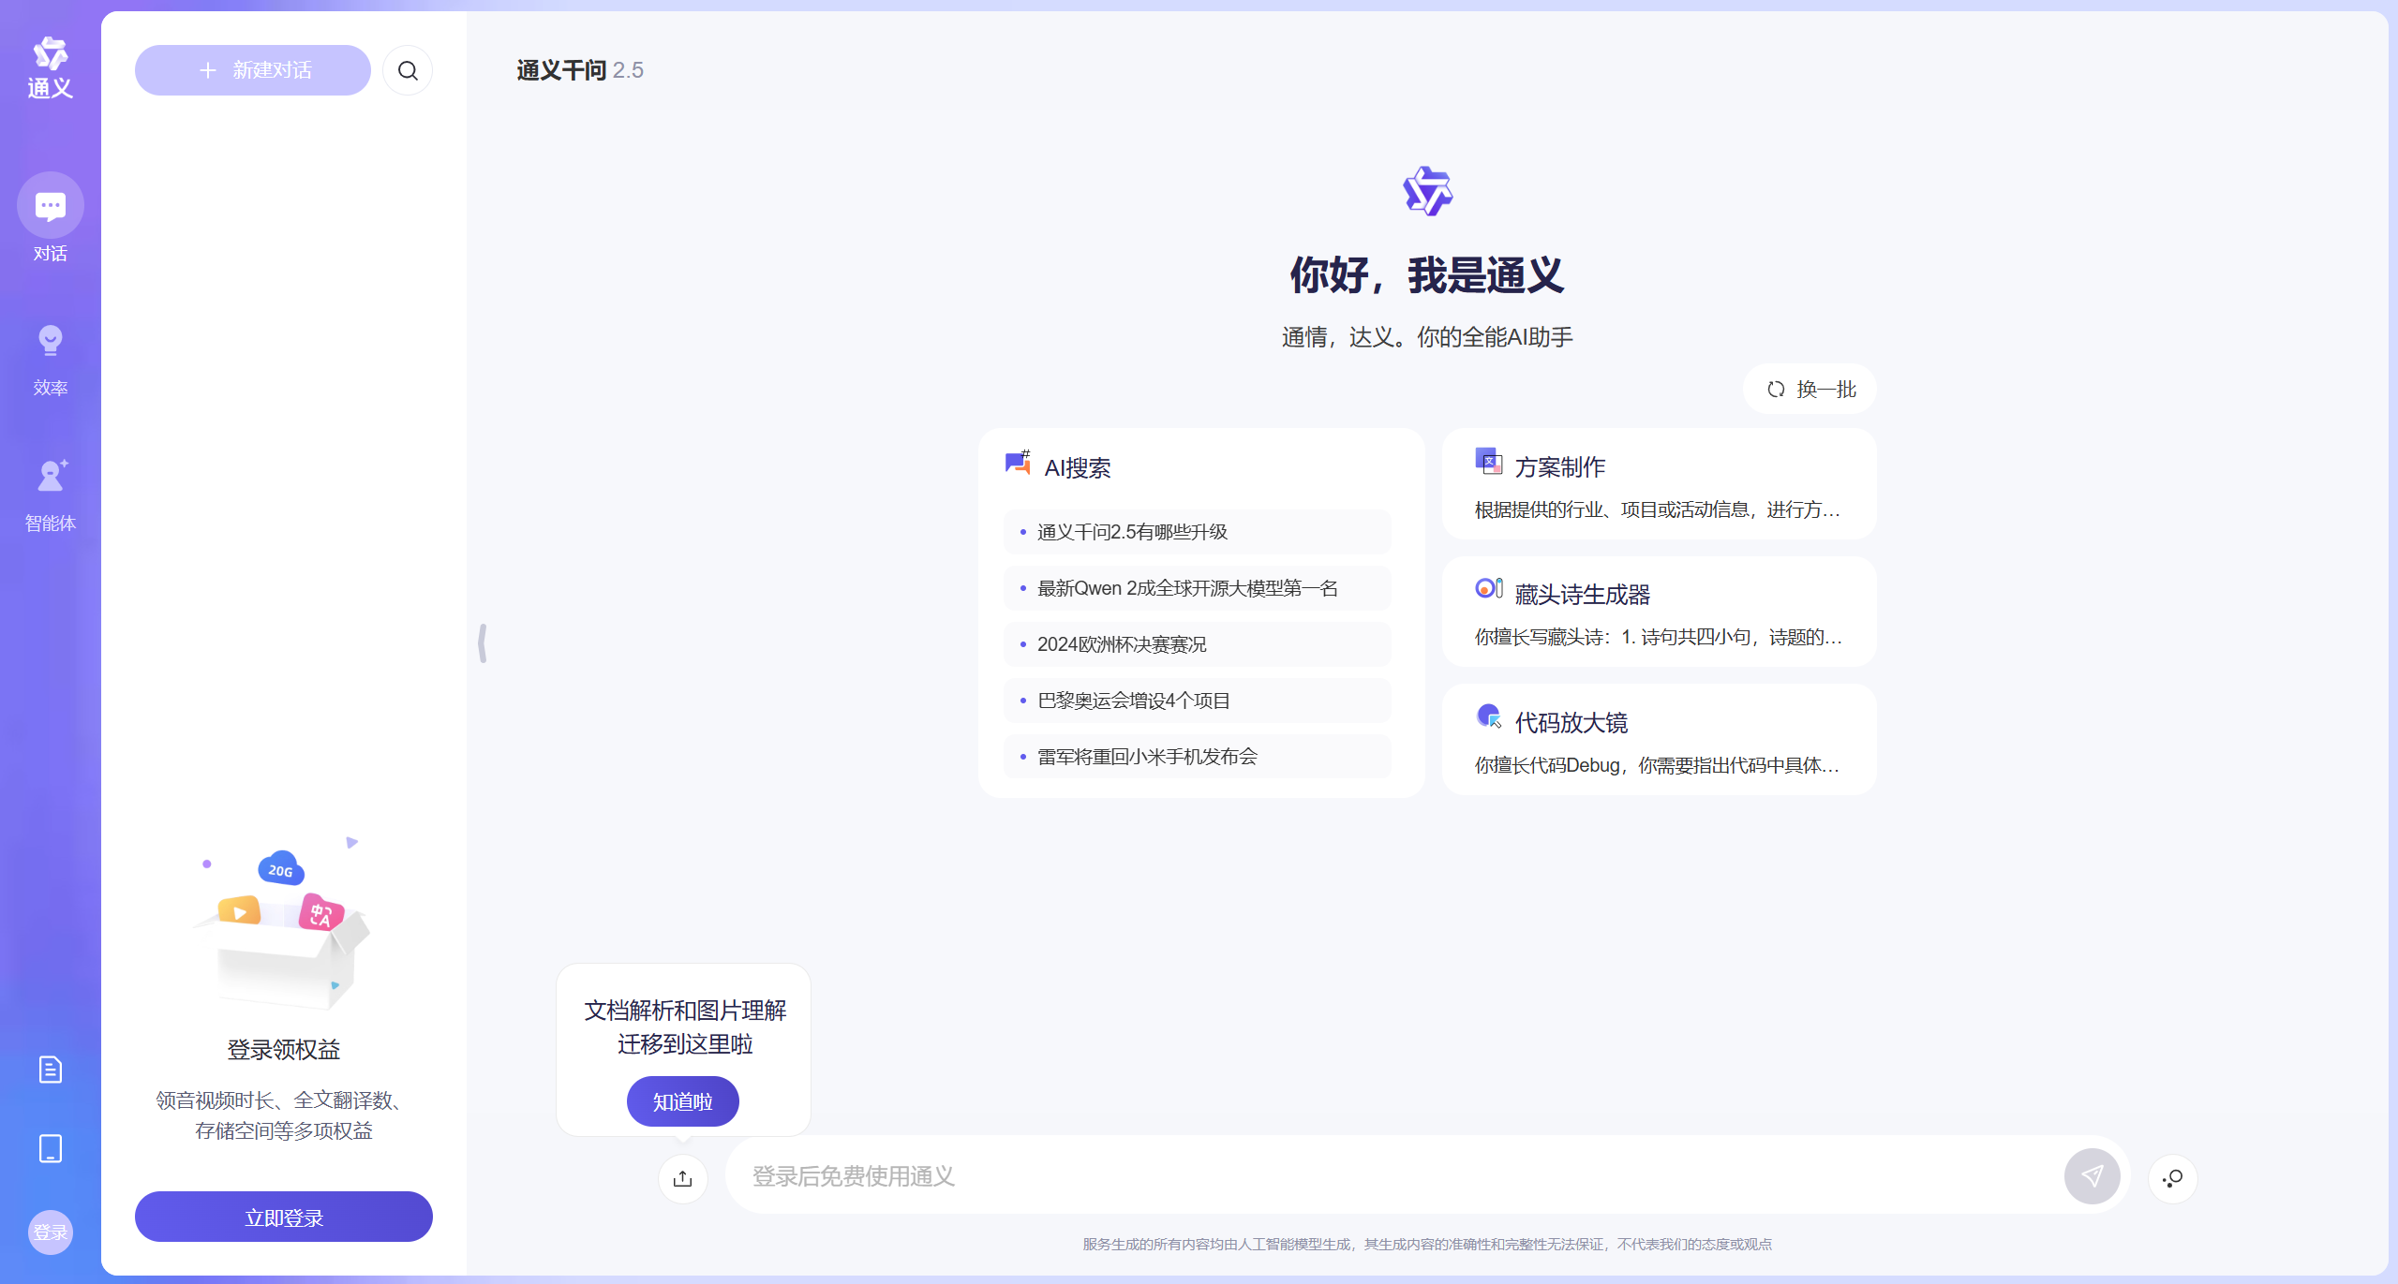Click the message input field
This screenshot has height=1284, width=2398.
coord(1312,1176)
